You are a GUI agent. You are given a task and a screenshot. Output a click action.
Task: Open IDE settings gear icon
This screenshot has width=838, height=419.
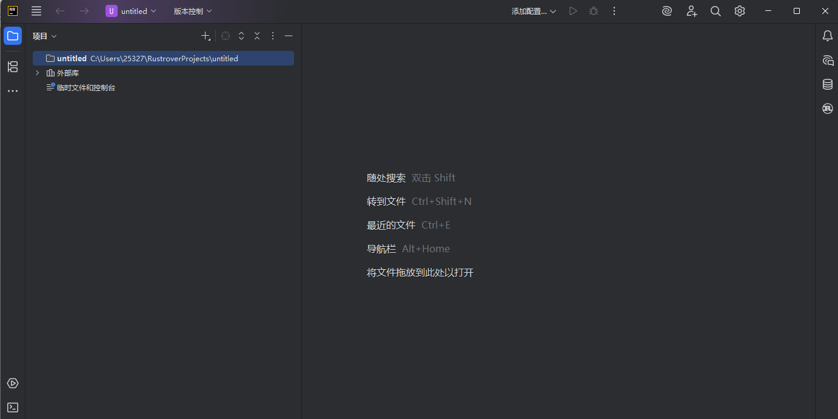pyautogui.click(x=740, y=11)
